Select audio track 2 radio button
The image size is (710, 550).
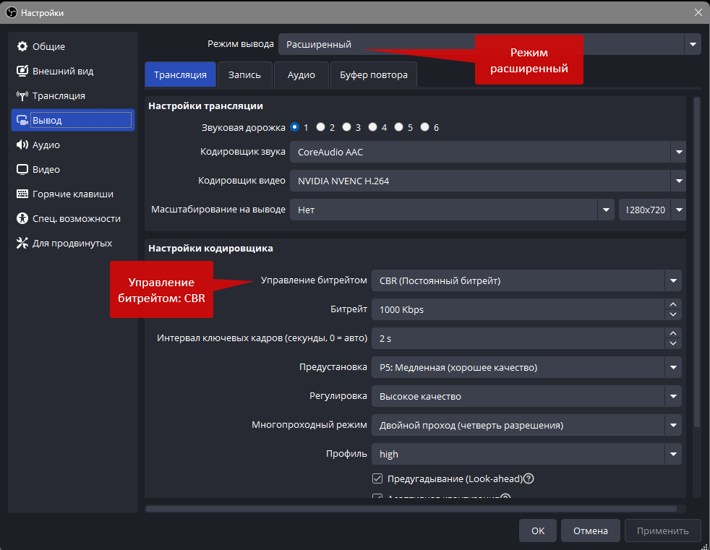(320, 127)
